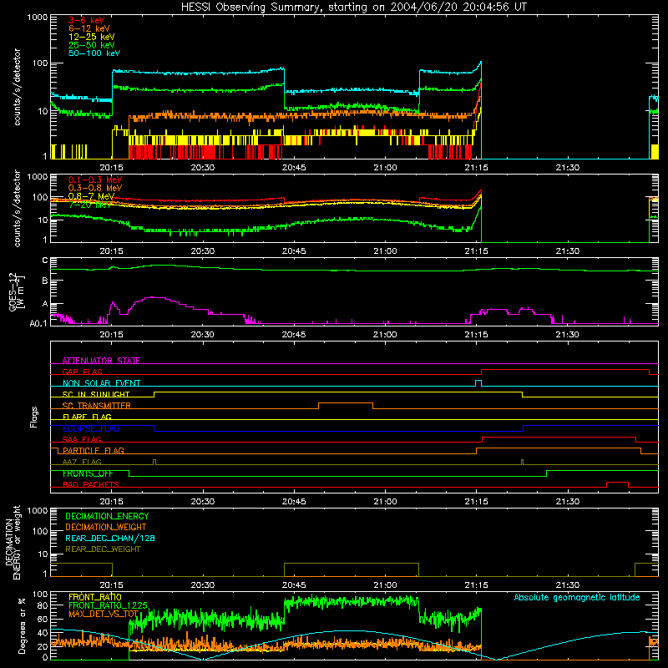Click the Absolute geomagnetic latitude label
The image size is (668, 668).
577,598
